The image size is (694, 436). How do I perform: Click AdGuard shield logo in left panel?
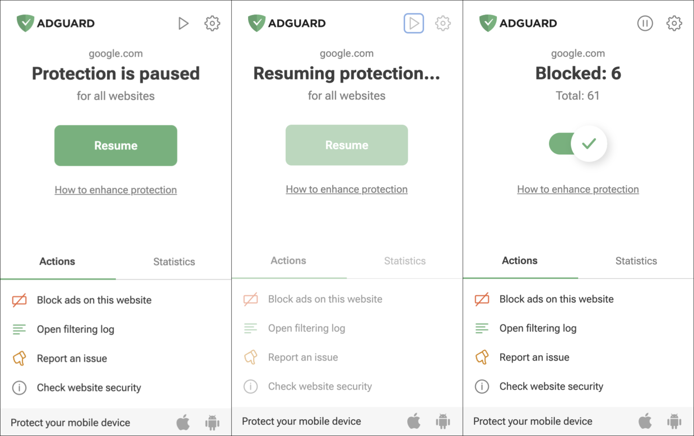pos(25,23)
